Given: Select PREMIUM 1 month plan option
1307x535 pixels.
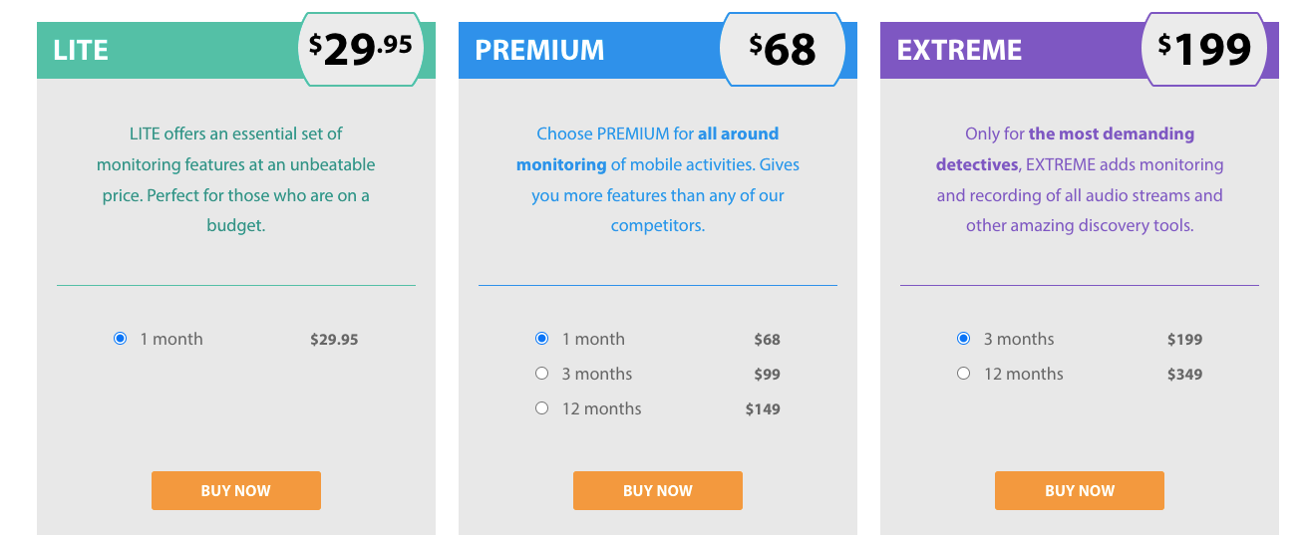Looking at the screenshot, I should pos(542,339).
